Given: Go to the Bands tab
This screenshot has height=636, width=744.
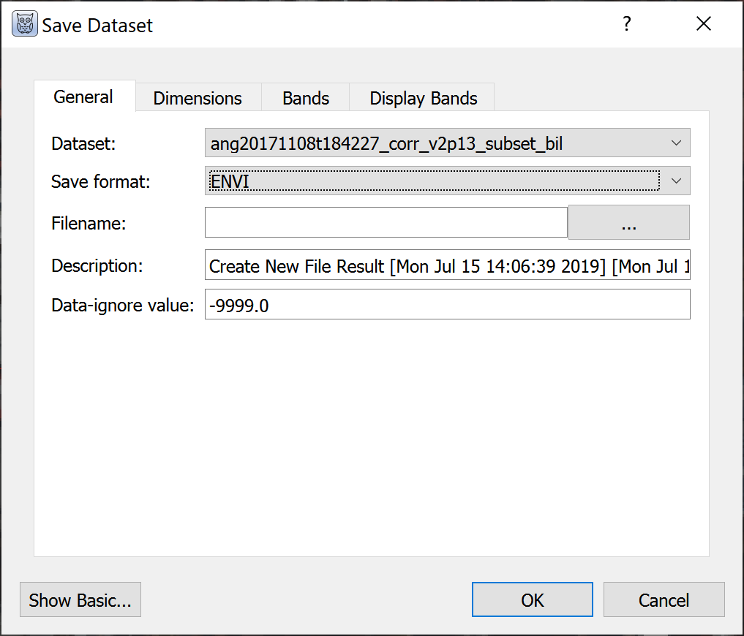Looking at the screenshot, I should click(x=306, y=99).
